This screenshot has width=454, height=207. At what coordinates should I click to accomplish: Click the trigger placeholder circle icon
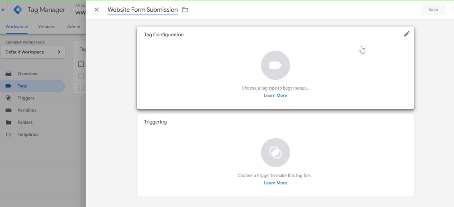(x=275, y=153)
